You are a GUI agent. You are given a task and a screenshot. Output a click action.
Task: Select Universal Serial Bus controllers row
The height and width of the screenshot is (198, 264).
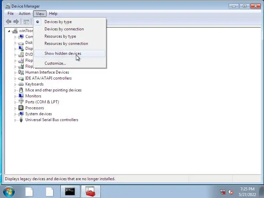[x=52, y=120]
